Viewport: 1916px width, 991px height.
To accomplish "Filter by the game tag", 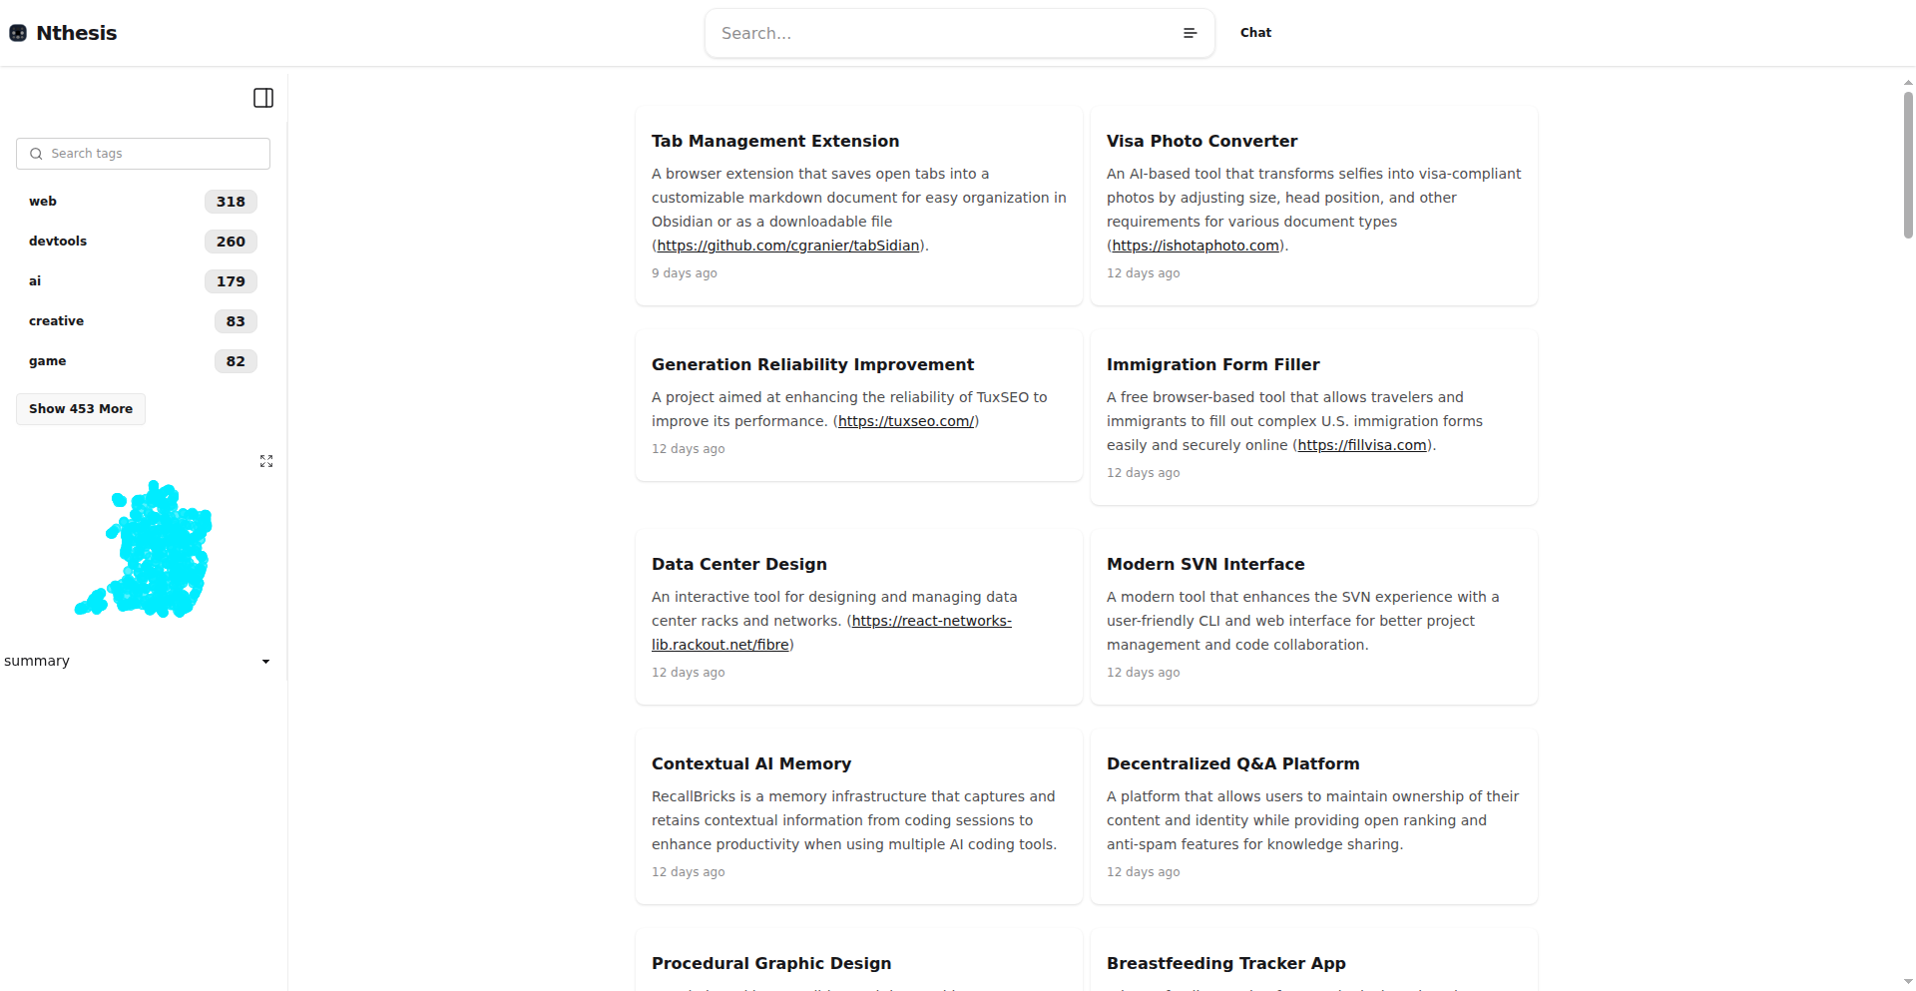I will click(x=48, y=361).
